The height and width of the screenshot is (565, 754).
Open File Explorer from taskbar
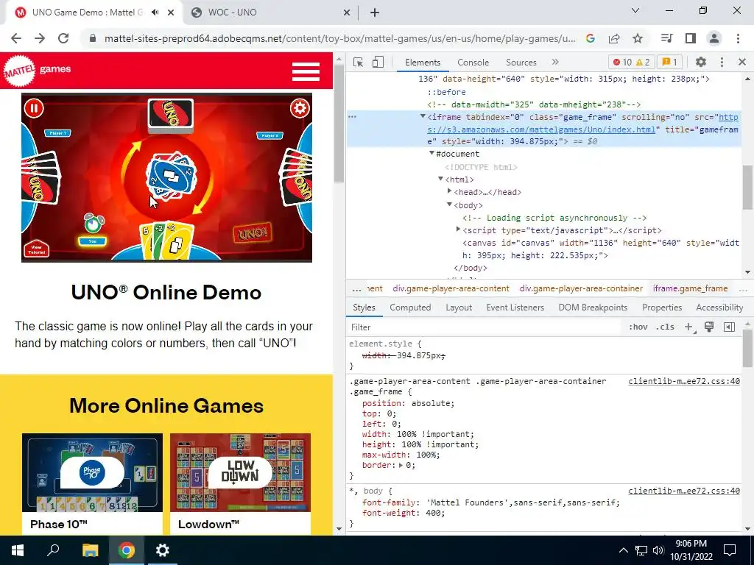pos(90,550)
